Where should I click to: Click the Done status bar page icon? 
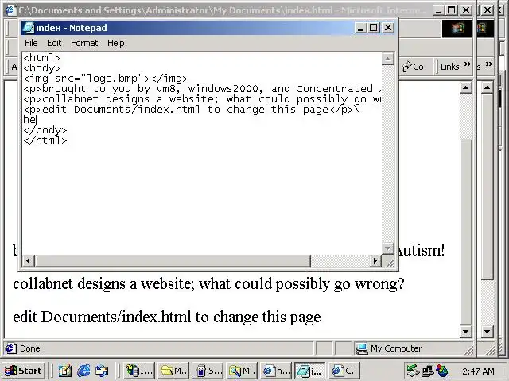[10, 348]
